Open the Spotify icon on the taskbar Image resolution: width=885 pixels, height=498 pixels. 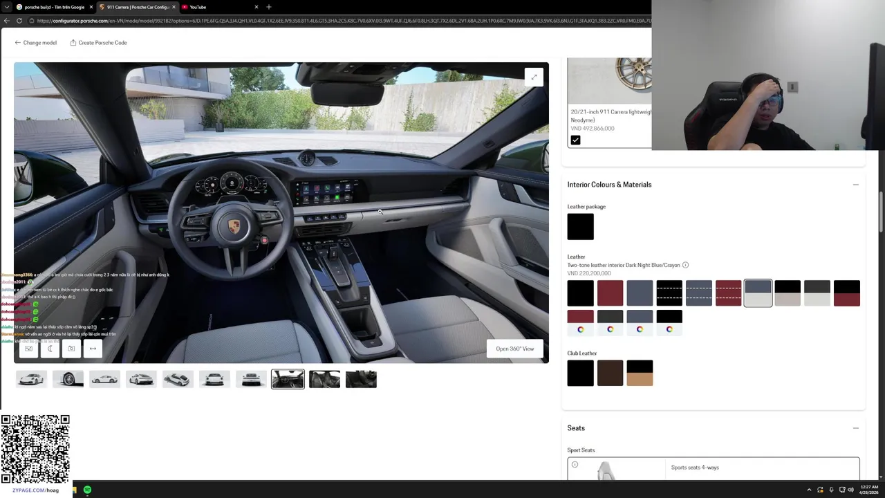pyautogui.click(x=87, y=490)
